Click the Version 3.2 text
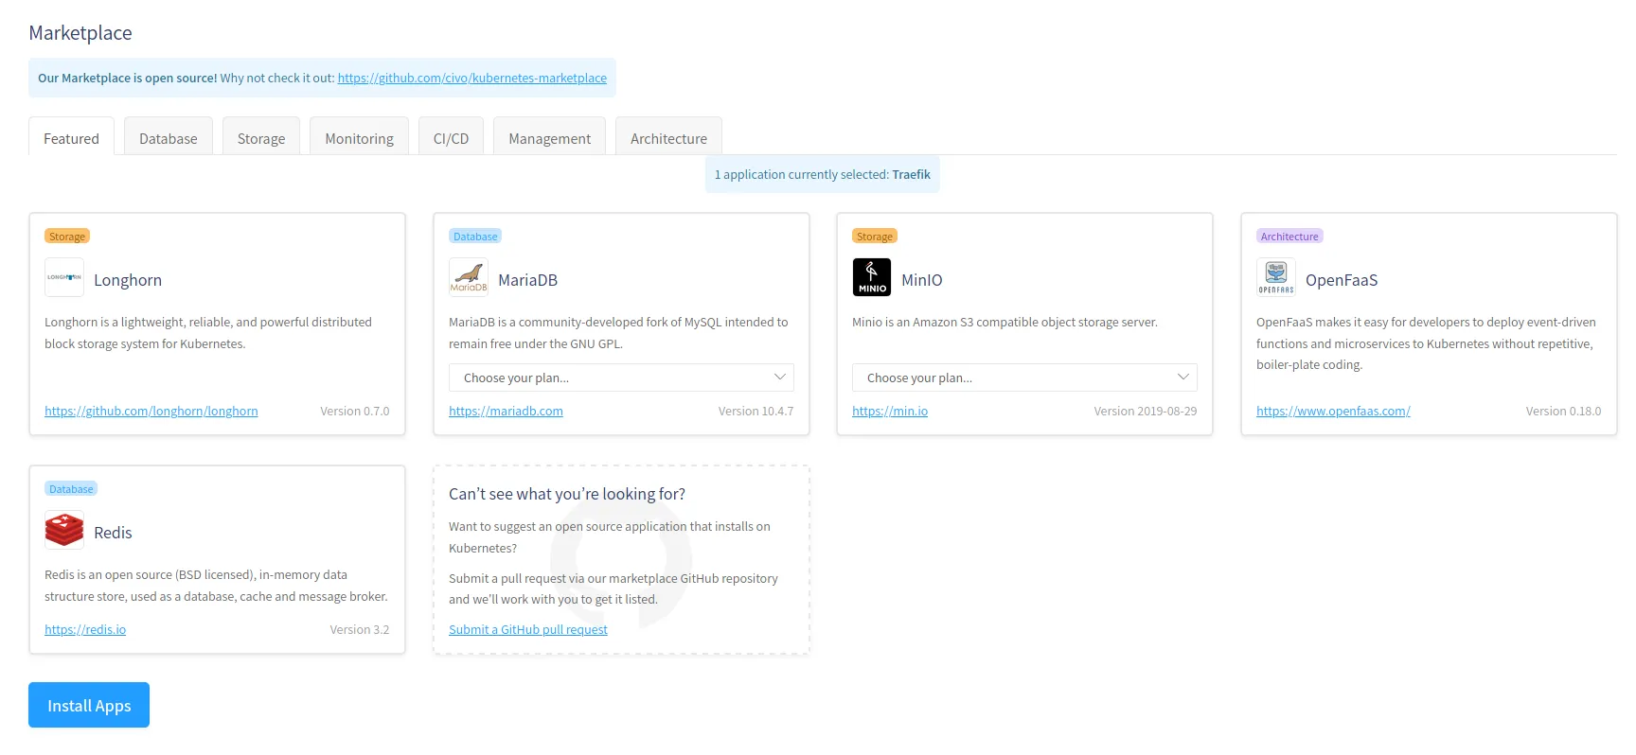This screenshot has width=1636, height=755. [360, 629]
